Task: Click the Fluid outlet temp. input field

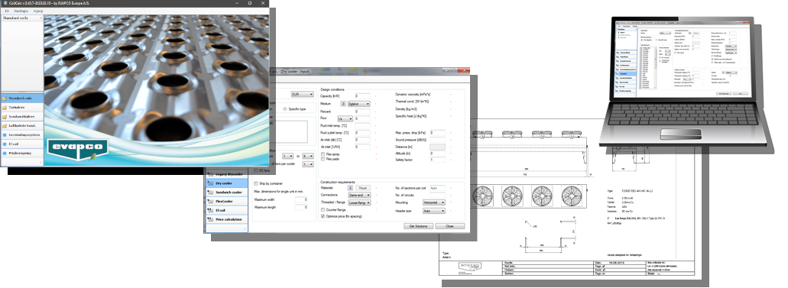Action: click(362, 133)
